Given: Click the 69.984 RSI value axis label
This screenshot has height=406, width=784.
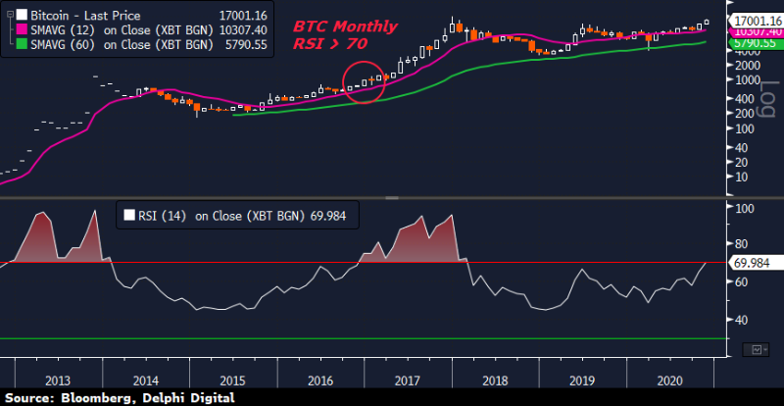Looking at the screenshot, I should coord(754,263).
